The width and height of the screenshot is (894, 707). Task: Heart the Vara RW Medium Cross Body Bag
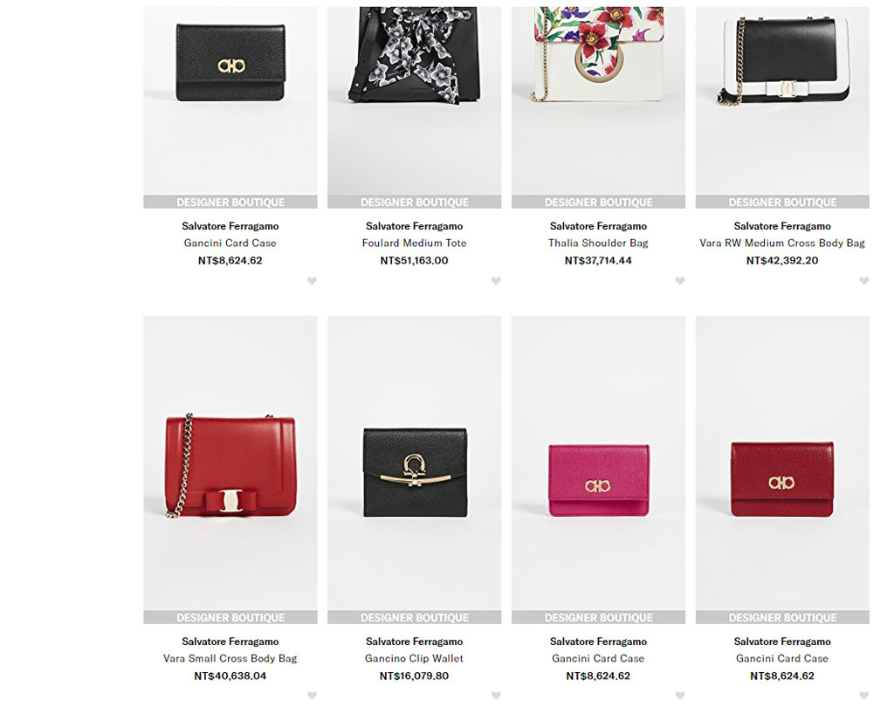[x=863, y=280]
